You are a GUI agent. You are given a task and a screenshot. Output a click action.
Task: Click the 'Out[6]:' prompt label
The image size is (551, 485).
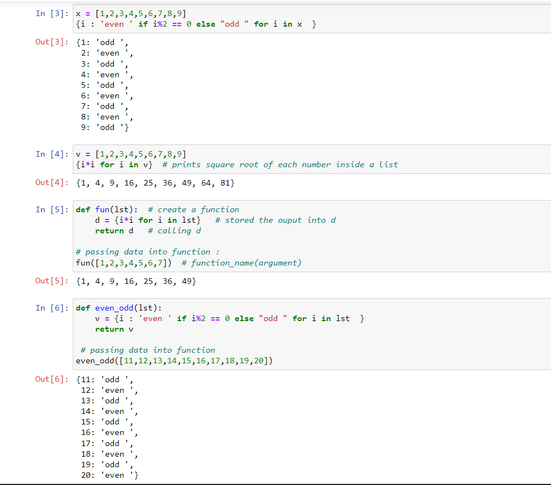[x=52, y=379]
